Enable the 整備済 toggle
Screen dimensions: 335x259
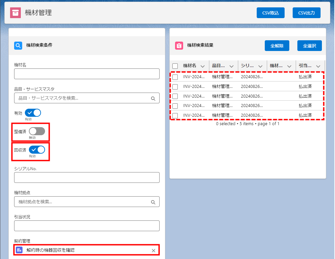37,131
